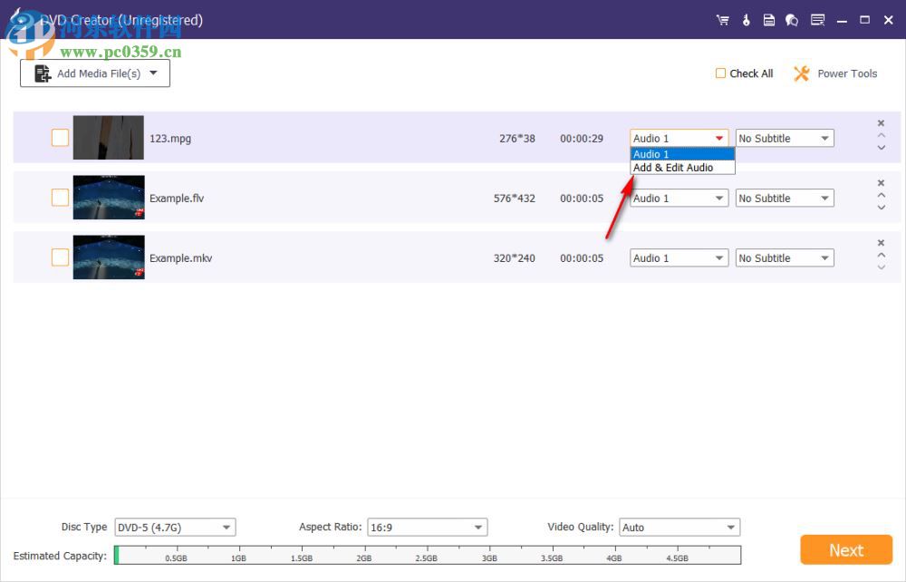
Task: Click the Next button
Action: pyautogui.click(x=845, y=549)
